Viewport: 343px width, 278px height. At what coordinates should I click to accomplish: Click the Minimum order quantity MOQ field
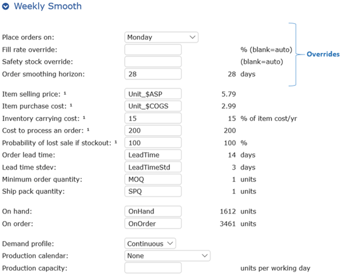153,179
